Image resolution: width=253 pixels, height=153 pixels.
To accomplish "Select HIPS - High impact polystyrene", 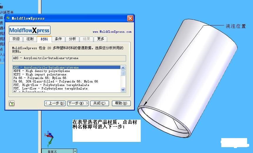I will pyautogui.click(x=67, y=74).
